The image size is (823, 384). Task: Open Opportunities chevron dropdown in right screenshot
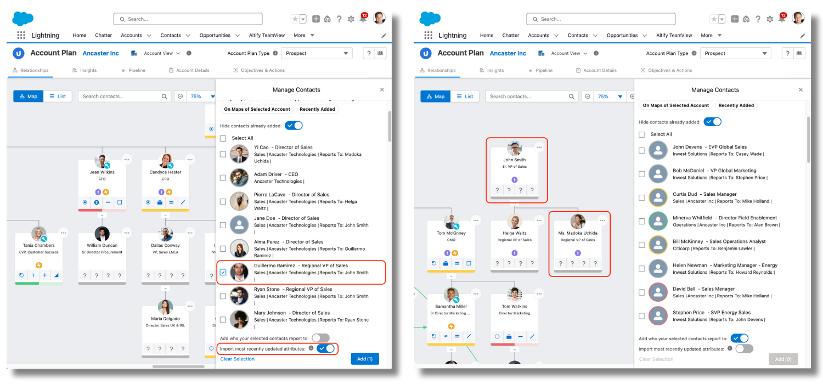645,35
